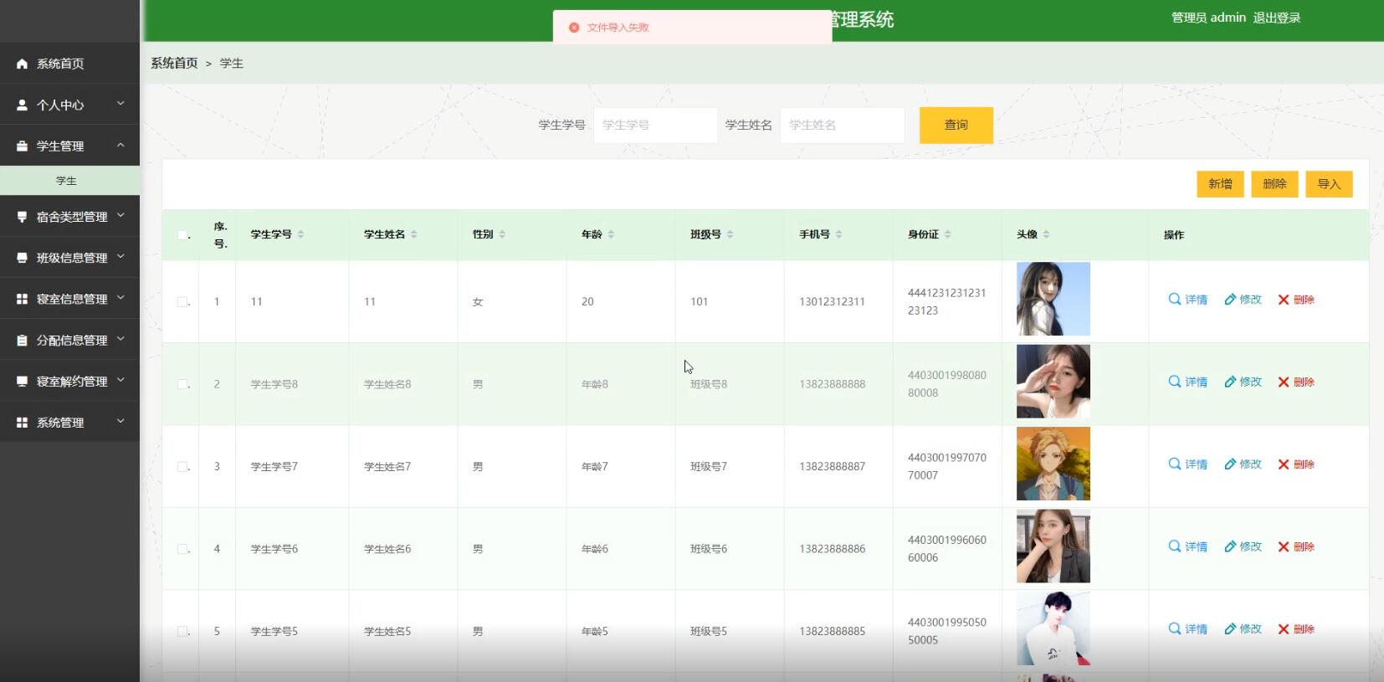Sort table by 年龄 column arrows
The image size is (1384, 682).
[611, 234]
